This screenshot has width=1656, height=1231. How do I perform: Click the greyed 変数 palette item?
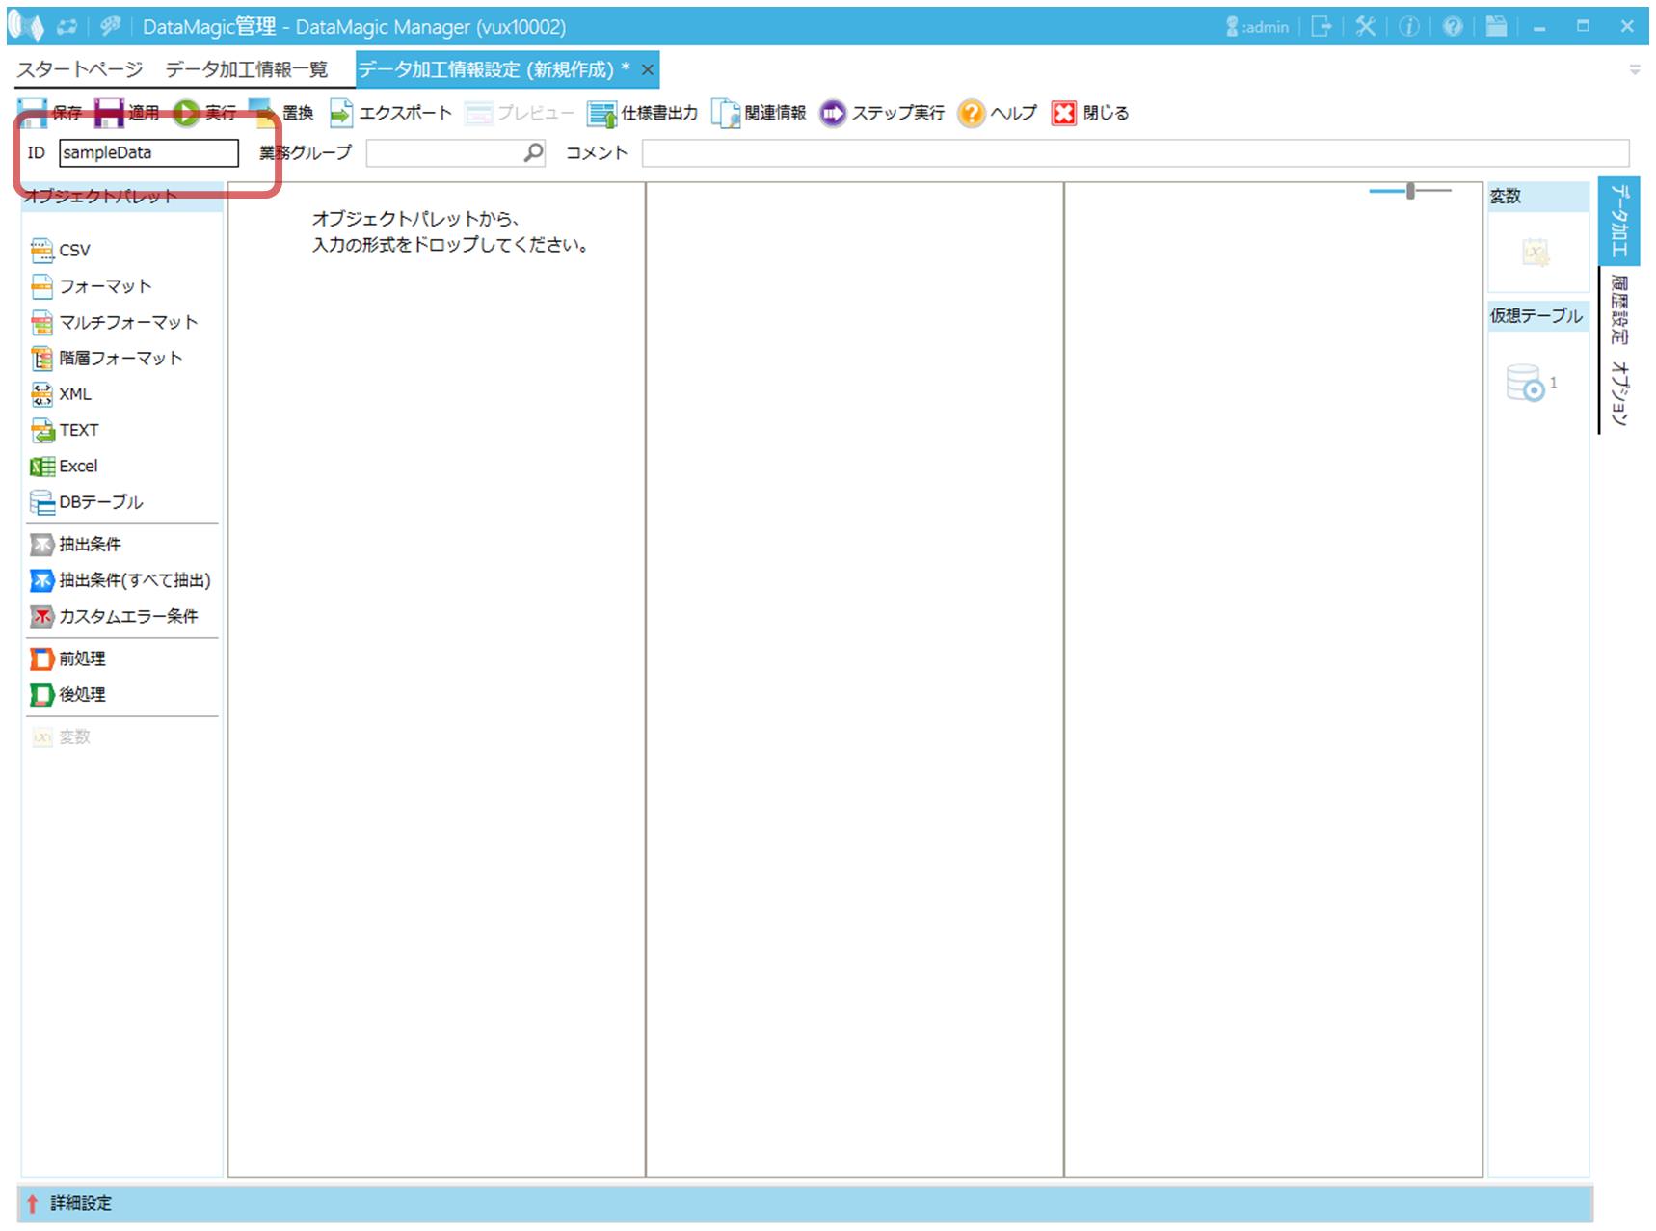[61, 737]
